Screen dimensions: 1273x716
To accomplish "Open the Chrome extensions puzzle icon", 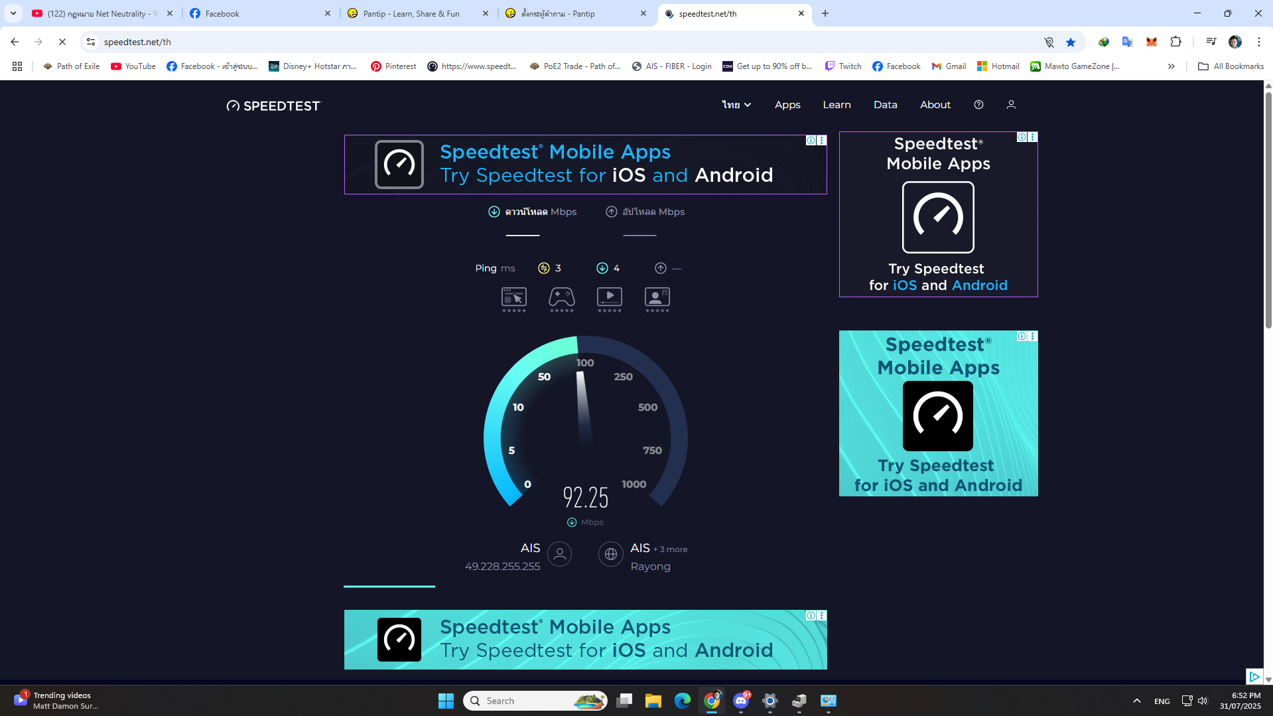I will click(1175, 42).
